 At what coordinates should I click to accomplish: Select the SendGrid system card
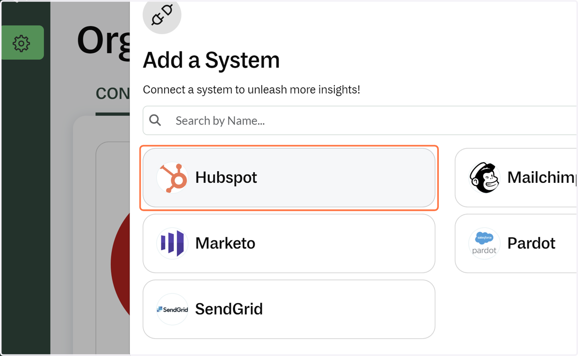289,309
